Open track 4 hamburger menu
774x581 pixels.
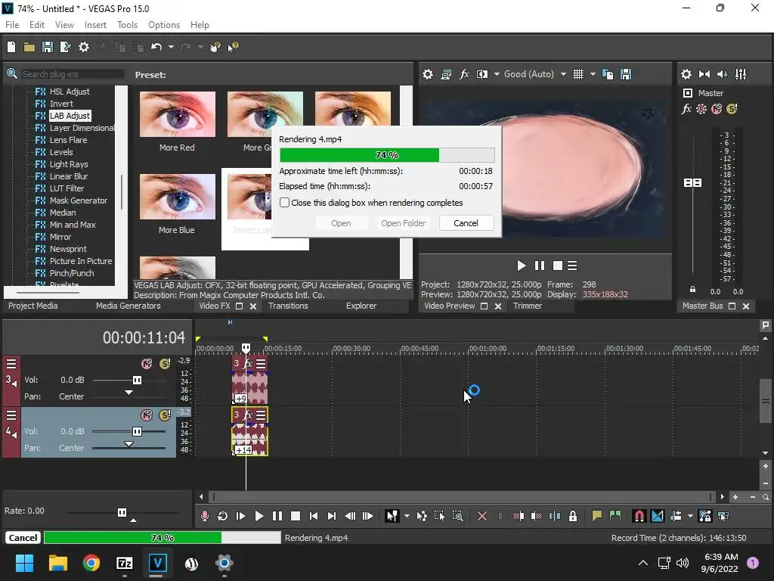point(11,415)
